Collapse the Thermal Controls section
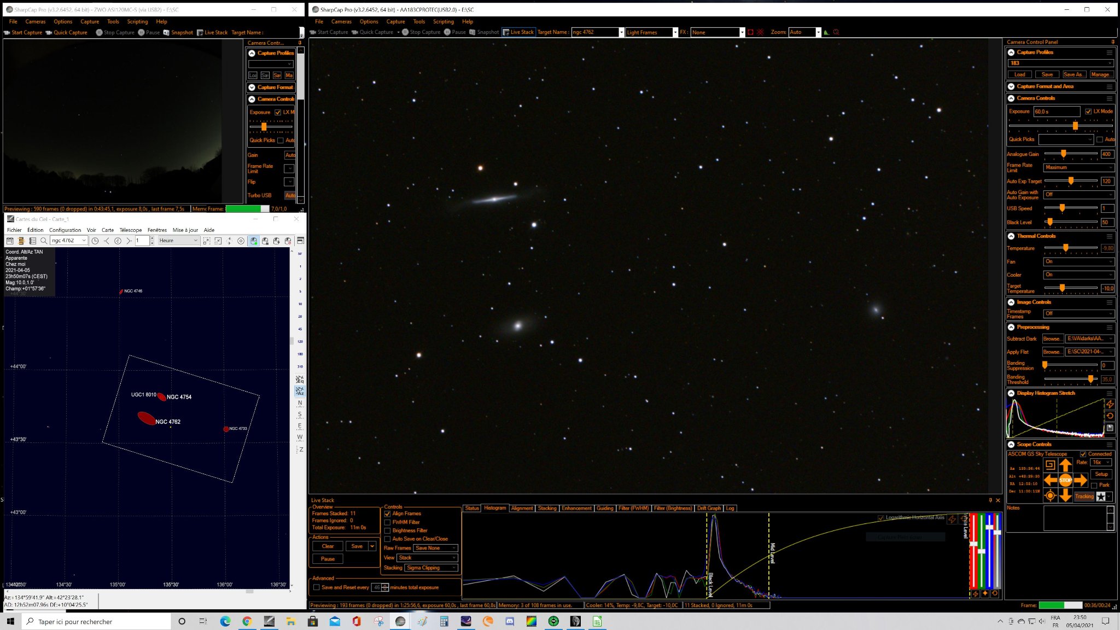The image size is (1120, 630). (x=1011, y=236)
